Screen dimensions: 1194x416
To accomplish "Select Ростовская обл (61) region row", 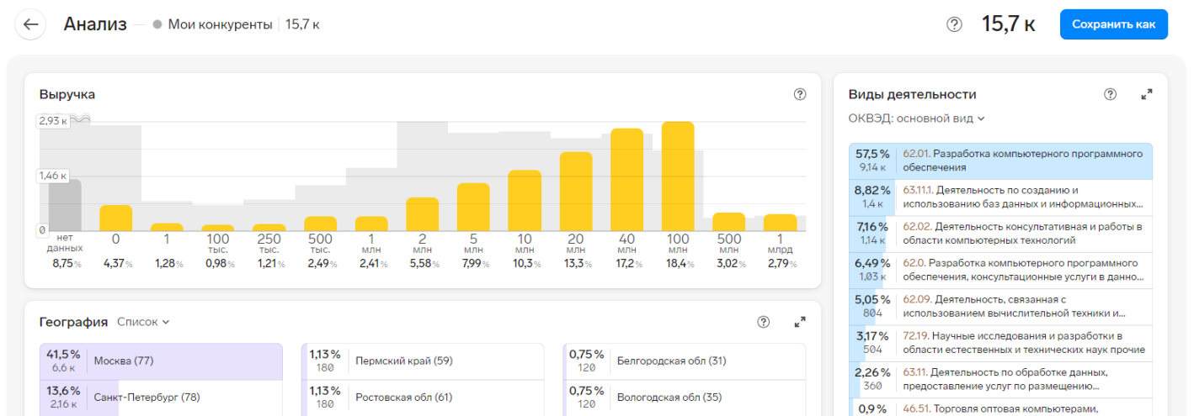I will pyautogui.click(x=423, y=398).
